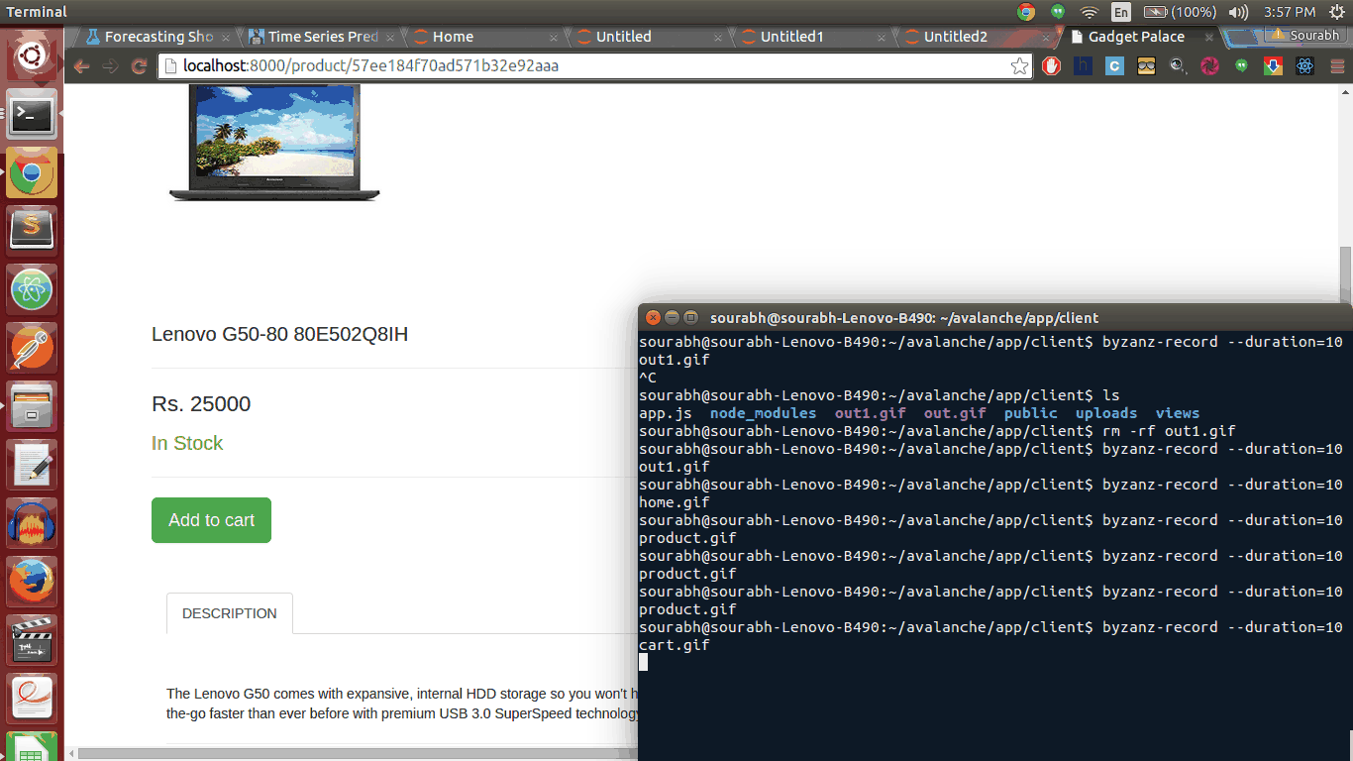Viewport: 1353px width, 761px height.
Task: Open Terminal from the launcher
Action: [x=33, y=116]
